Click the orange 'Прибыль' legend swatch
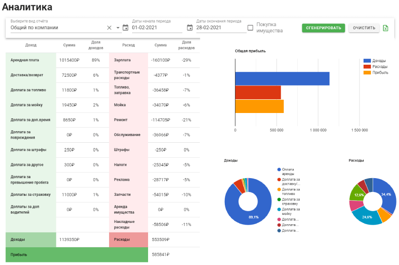The width and height of the screenshot is (399, 265). click(x=367, y=72)
